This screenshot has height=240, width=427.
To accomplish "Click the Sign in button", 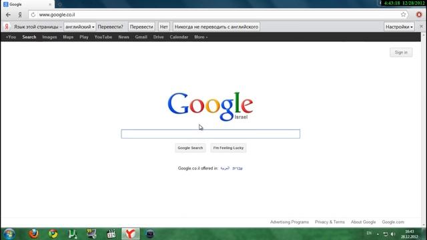I will [401, 52].
